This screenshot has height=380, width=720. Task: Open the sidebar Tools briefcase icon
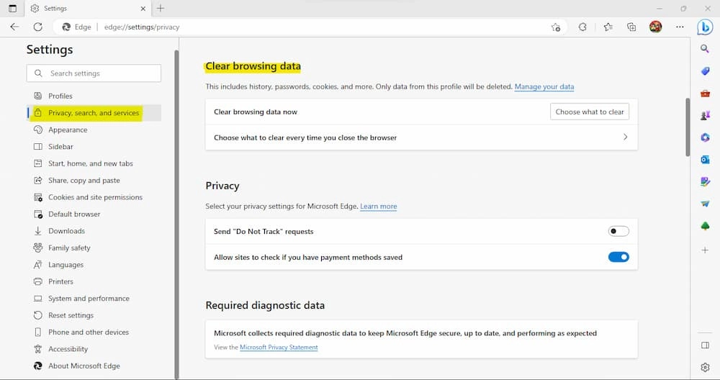pyautogui.click(x=705, y=93)
